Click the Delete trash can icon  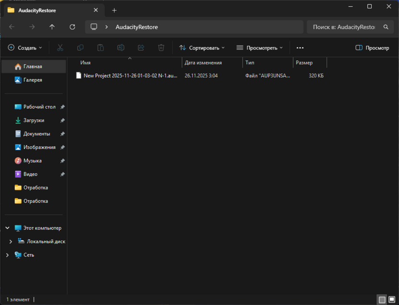(x=161, y=48)
